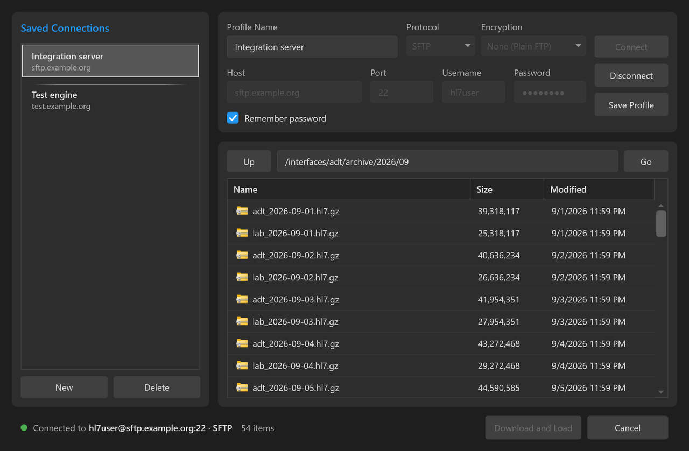
Task: Select the Test engine saved connection
Action: tap(110, 100)
